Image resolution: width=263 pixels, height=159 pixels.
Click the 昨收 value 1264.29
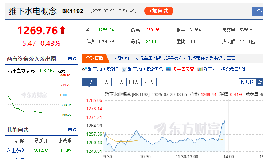click(106, 41)
